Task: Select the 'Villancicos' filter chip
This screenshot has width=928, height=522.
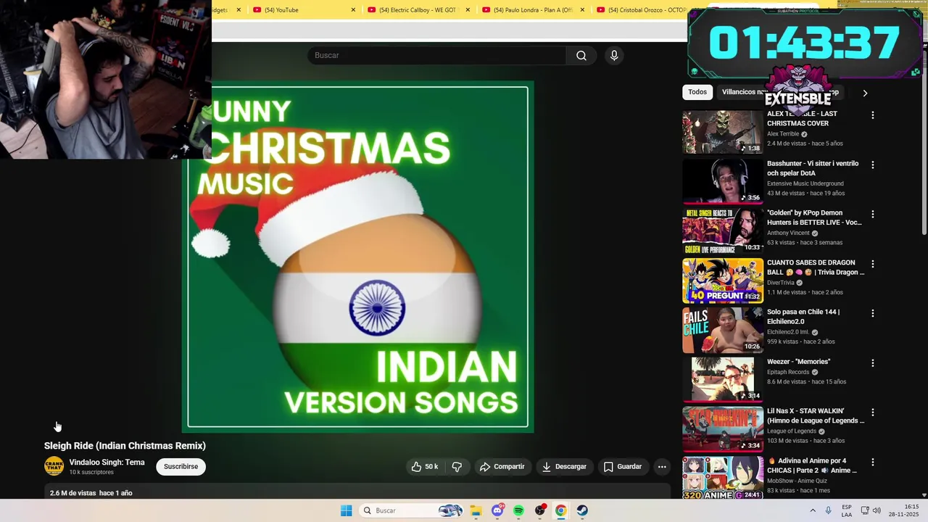Action: pyautogui.click(x=743, y=92)
